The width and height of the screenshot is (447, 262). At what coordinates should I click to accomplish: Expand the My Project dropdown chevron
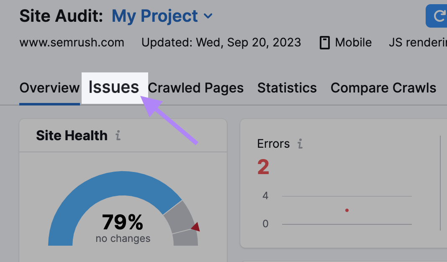click(x=208, y=16)
